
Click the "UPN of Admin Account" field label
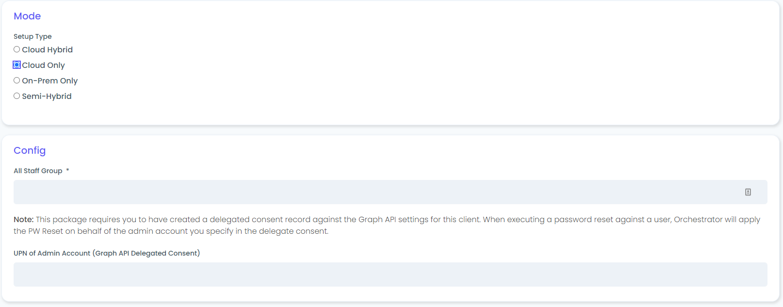(x=52, y=253)
